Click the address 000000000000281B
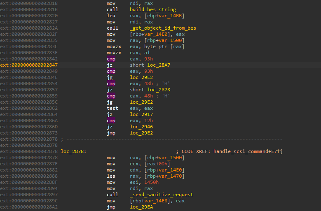Image resolution: width=321 pixels, height=211 pixels. pyautogui.click(x=35, y=9)
